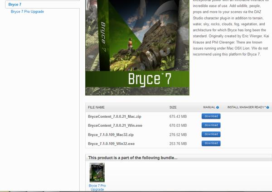Select the BryceContent_7.0.0.21_Mac.zip file name
This screenshot has height=192, width=272.
115,116
